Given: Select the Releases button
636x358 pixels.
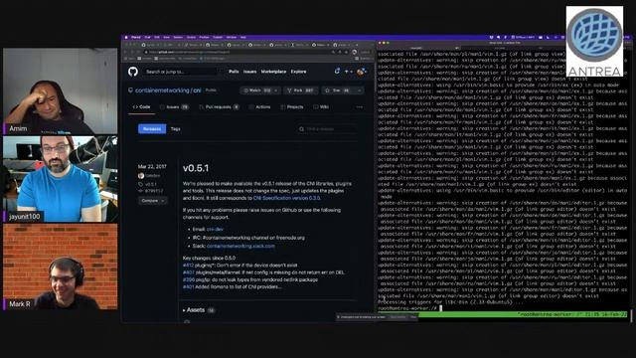Looking at the screenshot, I should click(152, 128).
